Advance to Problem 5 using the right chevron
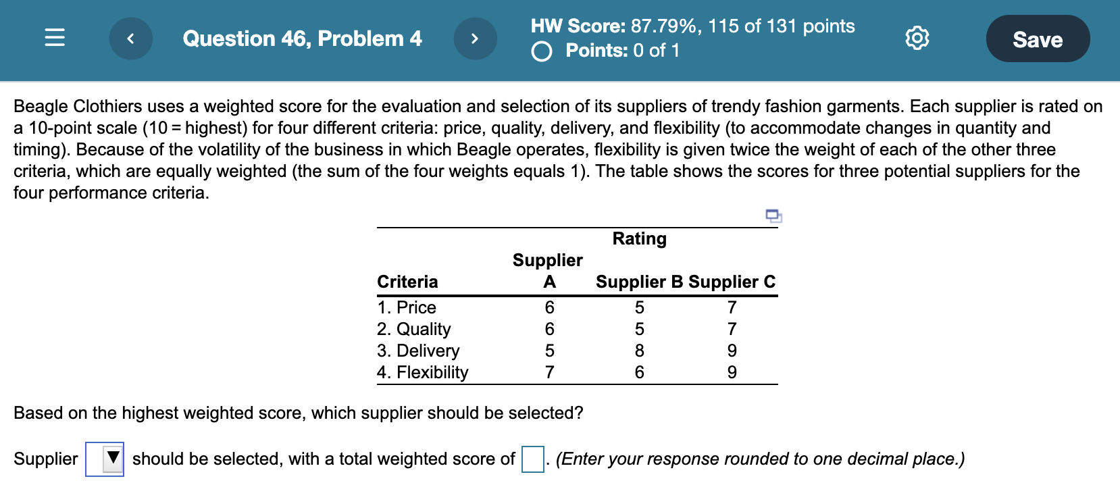Viewport: 1120px width, 485px height. pyautogui.click(x=475, y=39)
